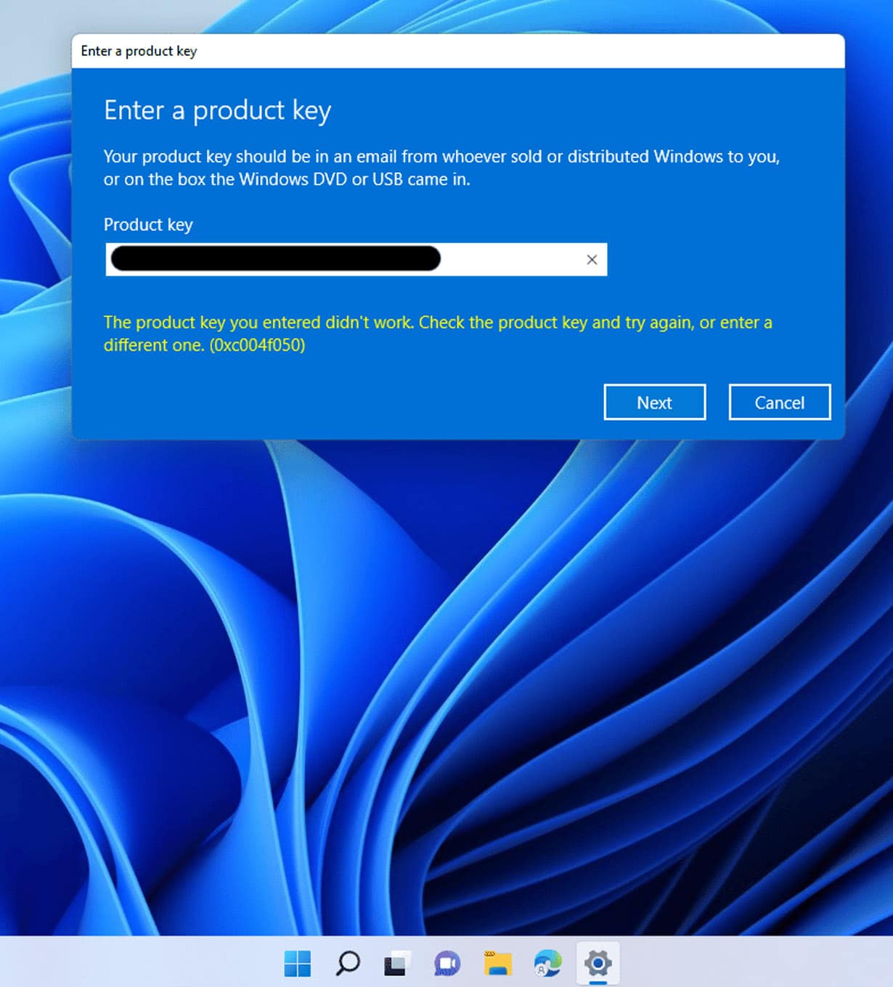Viewport: 893px width, 987px height.
Task: Open the Start menu
Action: [296, 964]
